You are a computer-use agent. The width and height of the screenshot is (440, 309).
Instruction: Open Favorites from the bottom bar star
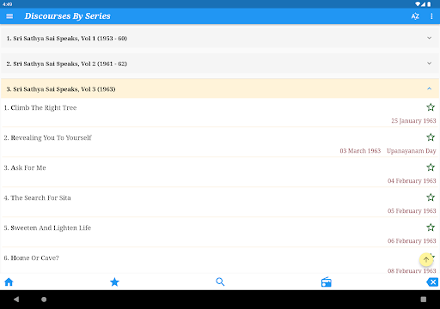114,282
